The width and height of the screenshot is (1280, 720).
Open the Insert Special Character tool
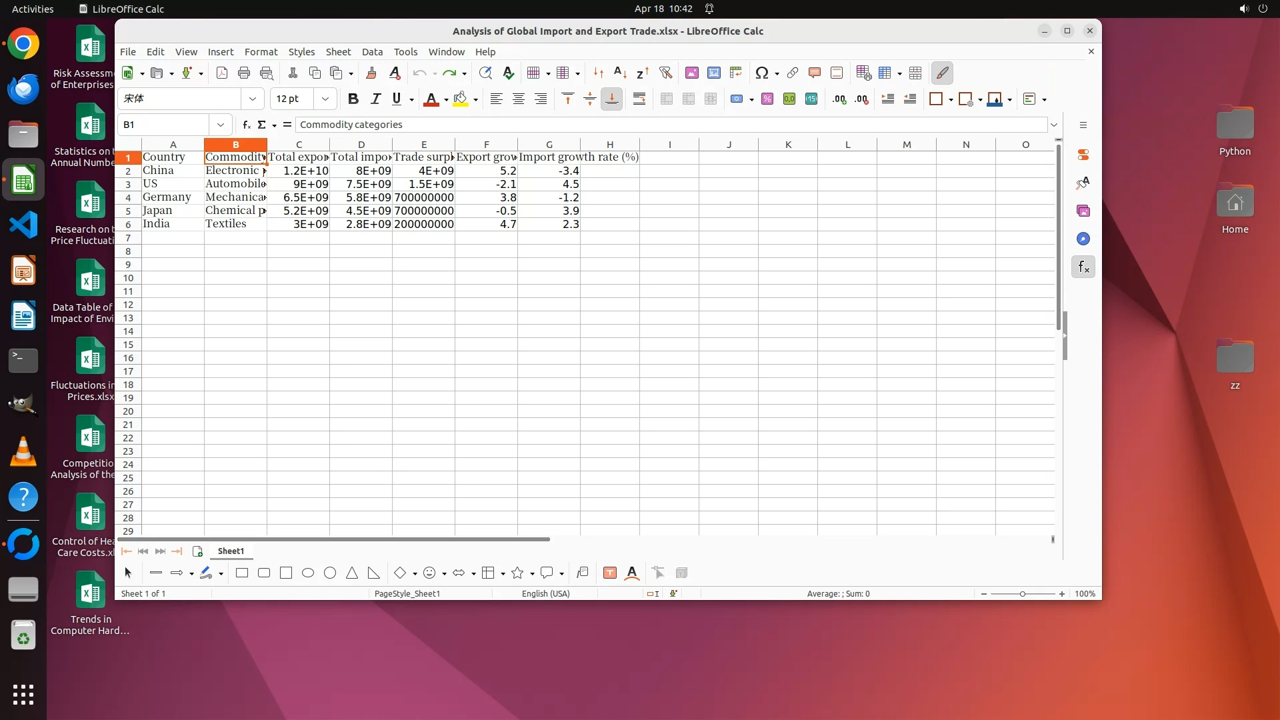click(762, 73)
